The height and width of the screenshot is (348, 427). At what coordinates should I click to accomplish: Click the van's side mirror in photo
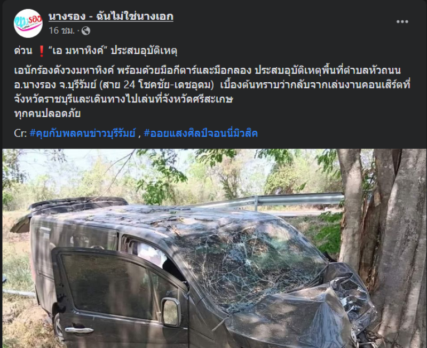tap(171, 312)
